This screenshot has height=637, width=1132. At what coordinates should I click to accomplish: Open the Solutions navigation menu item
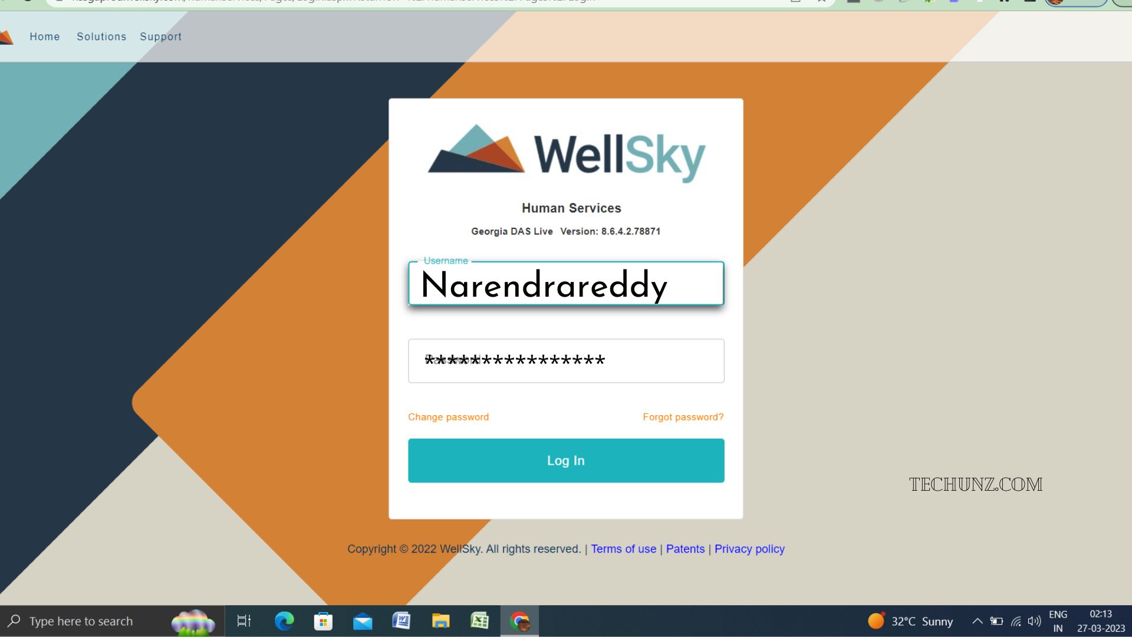[x=101, y=37]
